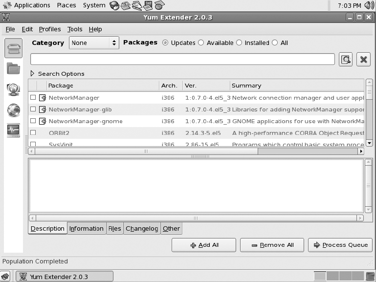Clear the search field with X button
The height and width of the screenshot is (282, 376).
pos(363,60)
